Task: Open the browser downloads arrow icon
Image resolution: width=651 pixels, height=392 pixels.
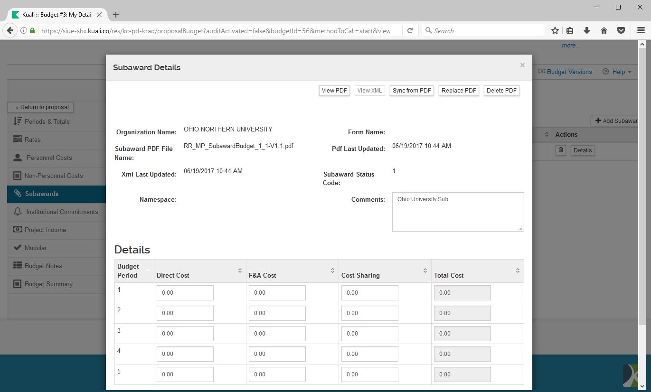Action: (x=587, y=30)
